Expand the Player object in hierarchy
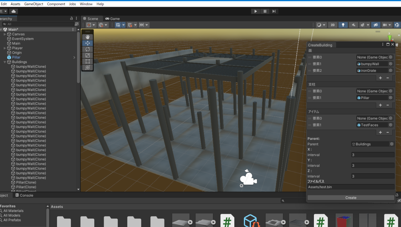 point(5,48)
